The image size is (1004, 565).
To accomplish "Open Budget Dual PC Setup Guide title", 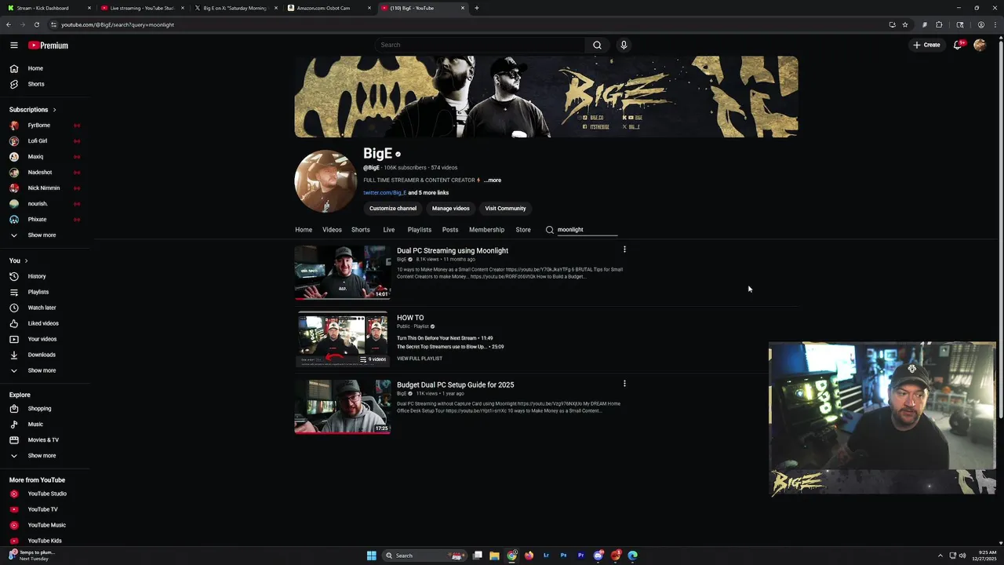I will [455, 385].
